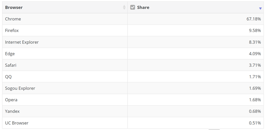Image resolution: width=265 pixels, height=130 pixels.
Task: Click the UC Browser entry
Action: 17,123
